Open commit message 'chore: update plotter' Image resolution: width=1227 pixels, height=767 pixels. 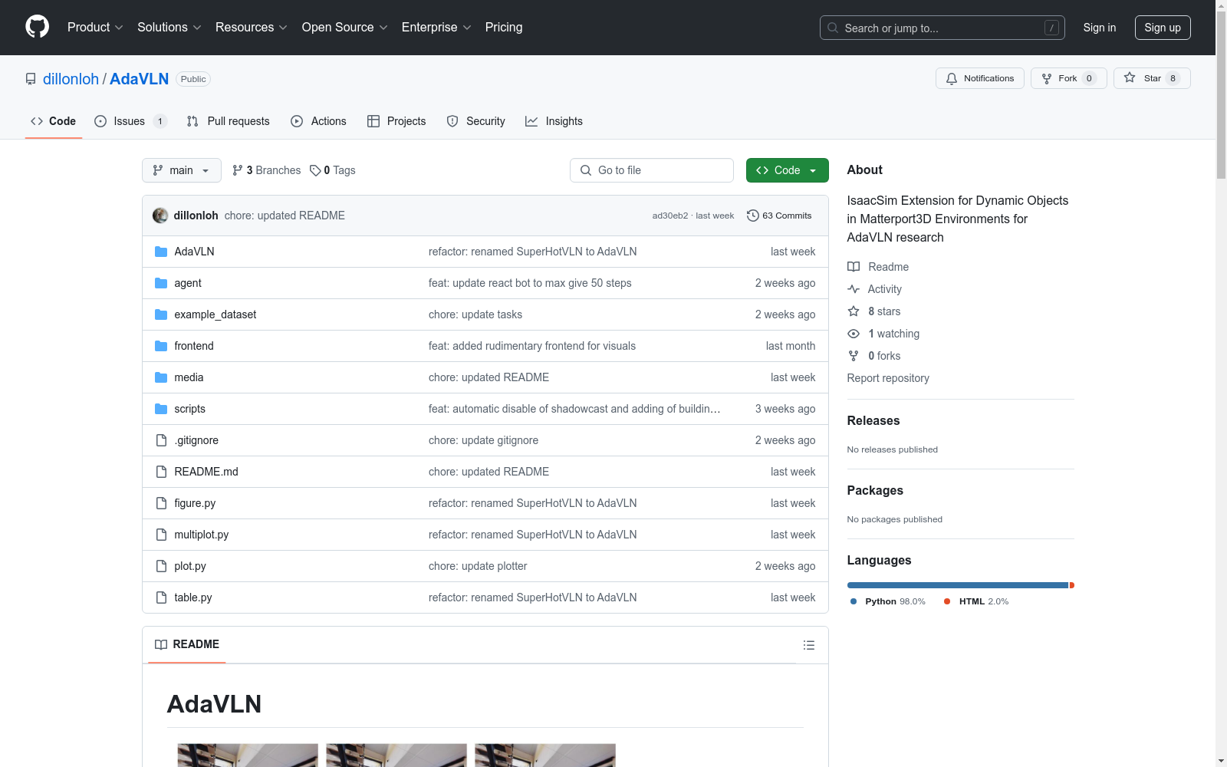[x=478, y=566]
